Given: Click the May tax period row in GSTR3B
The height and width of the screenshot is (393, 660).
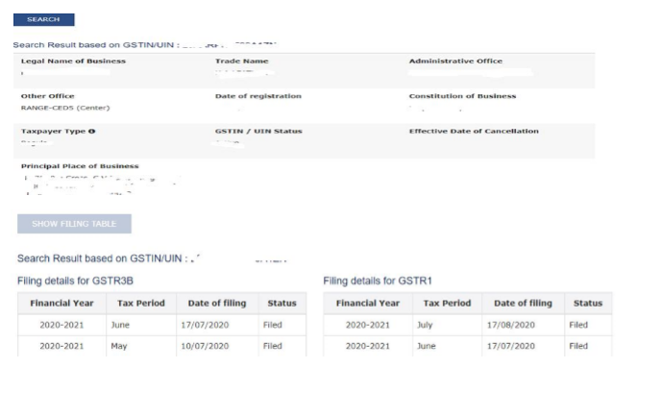Looking at the screenshot, I should pos(162,346).
